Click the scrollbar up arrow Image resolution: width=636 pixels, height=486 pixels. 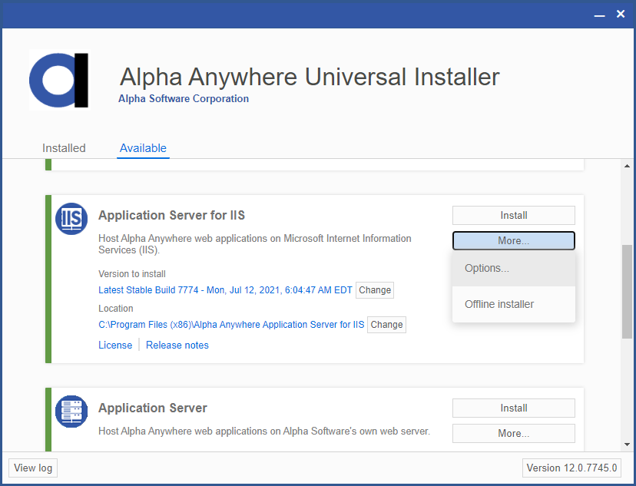(627, 166)
